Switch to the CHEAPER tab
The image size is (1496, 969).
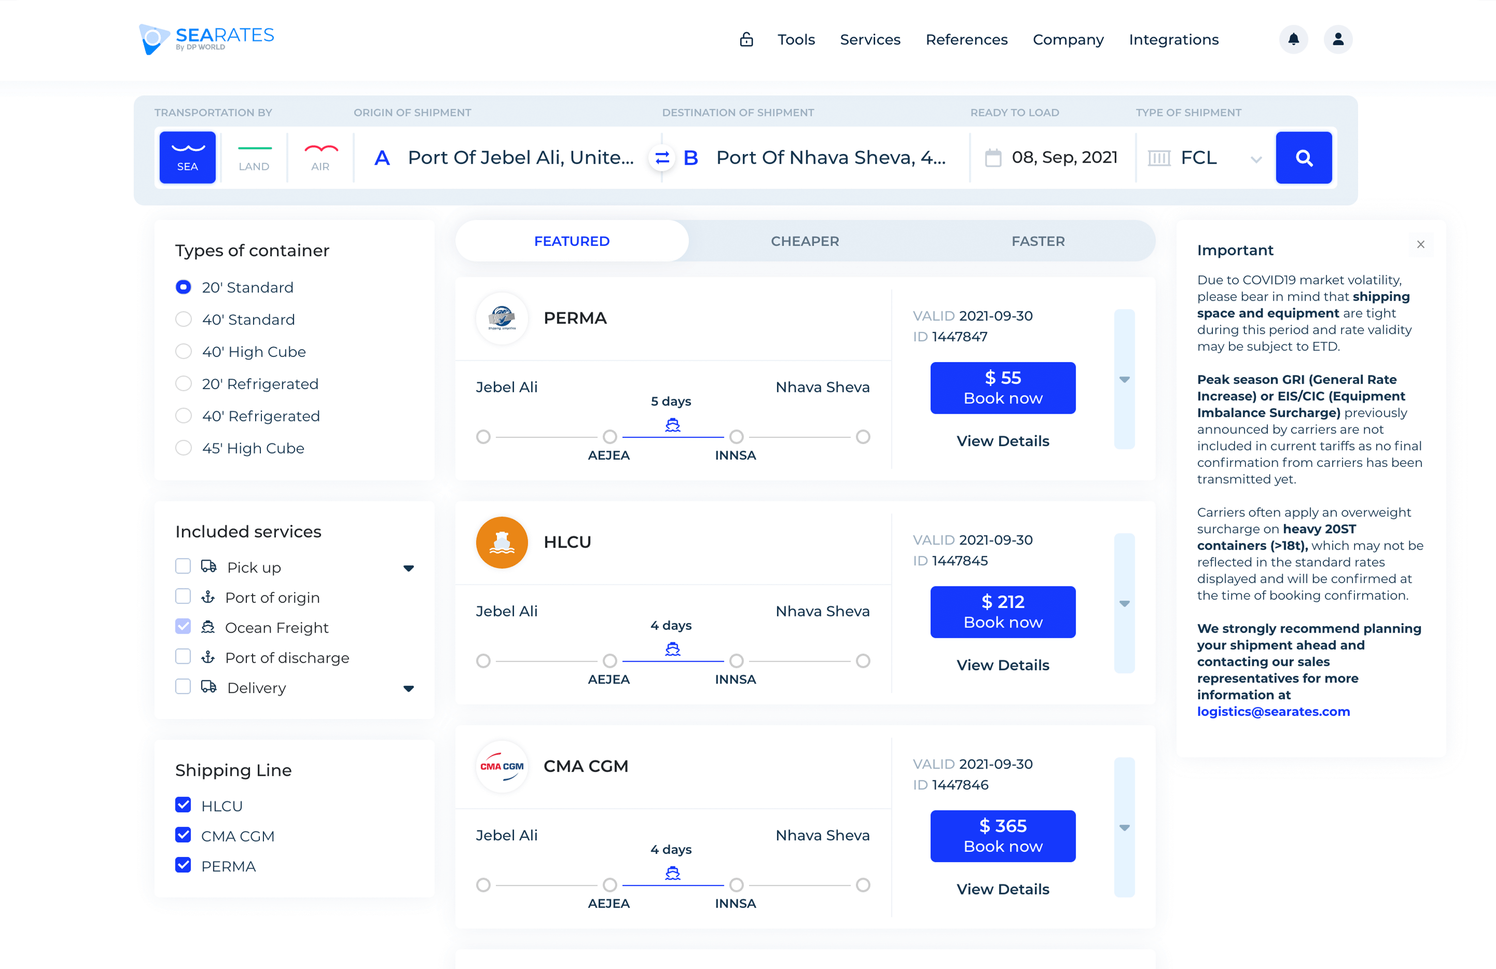tap(805, 241)
